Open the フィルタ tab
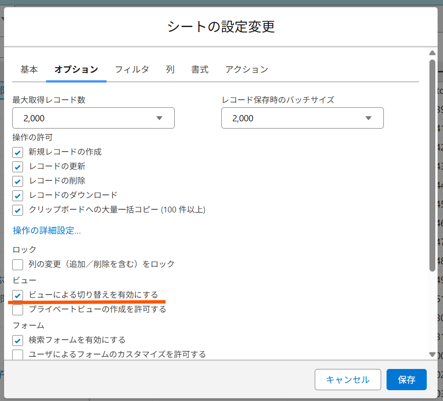The width and height of the screenshot is (443, 401). [132, 69]
